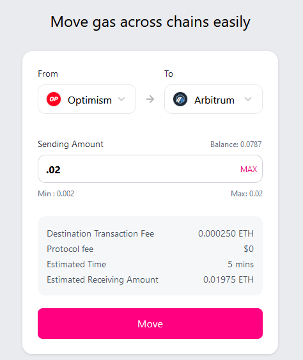The image size is (303, 360).
Task: Click the Min : 0.002 label
Action: [56, 194]
